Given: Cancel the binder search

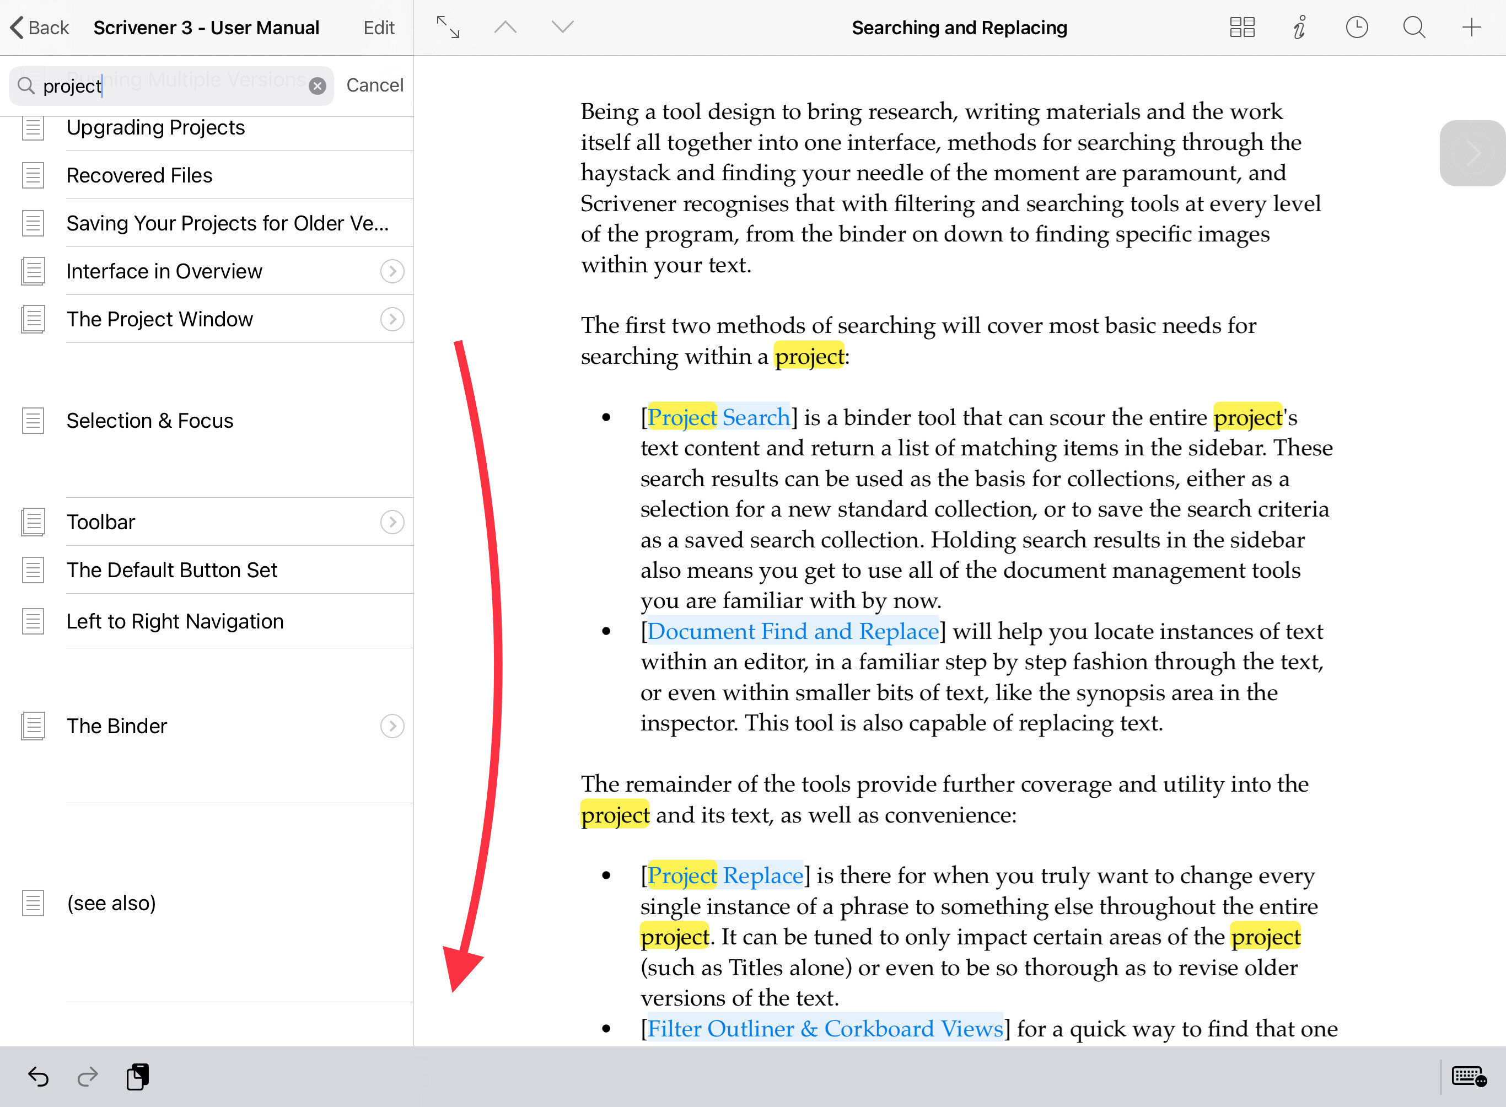Looking at the screenshot, I should pyautogui.click(x=374, y=85).
